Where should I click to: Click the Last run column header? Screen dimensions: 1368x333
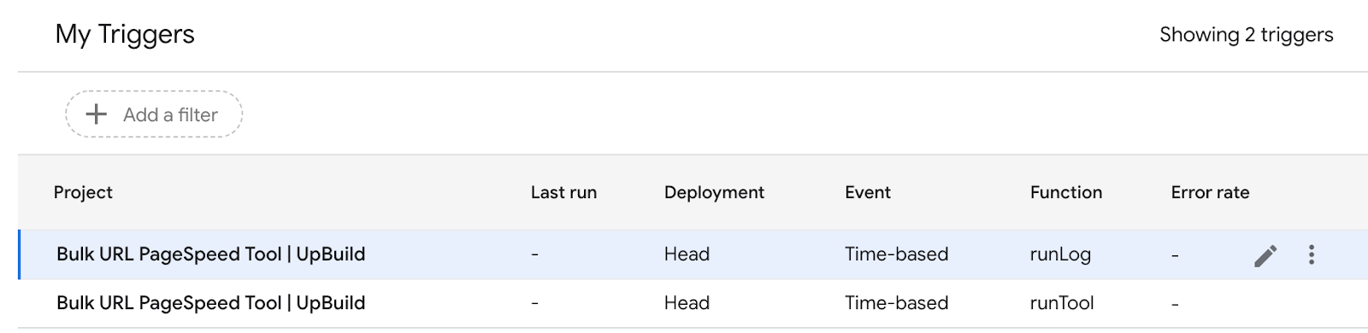pyautogui.click(x=563, y=192)
